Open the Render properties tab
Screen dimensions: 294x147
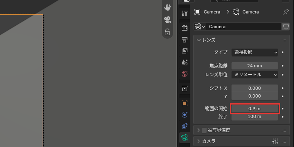click(185, 28)
